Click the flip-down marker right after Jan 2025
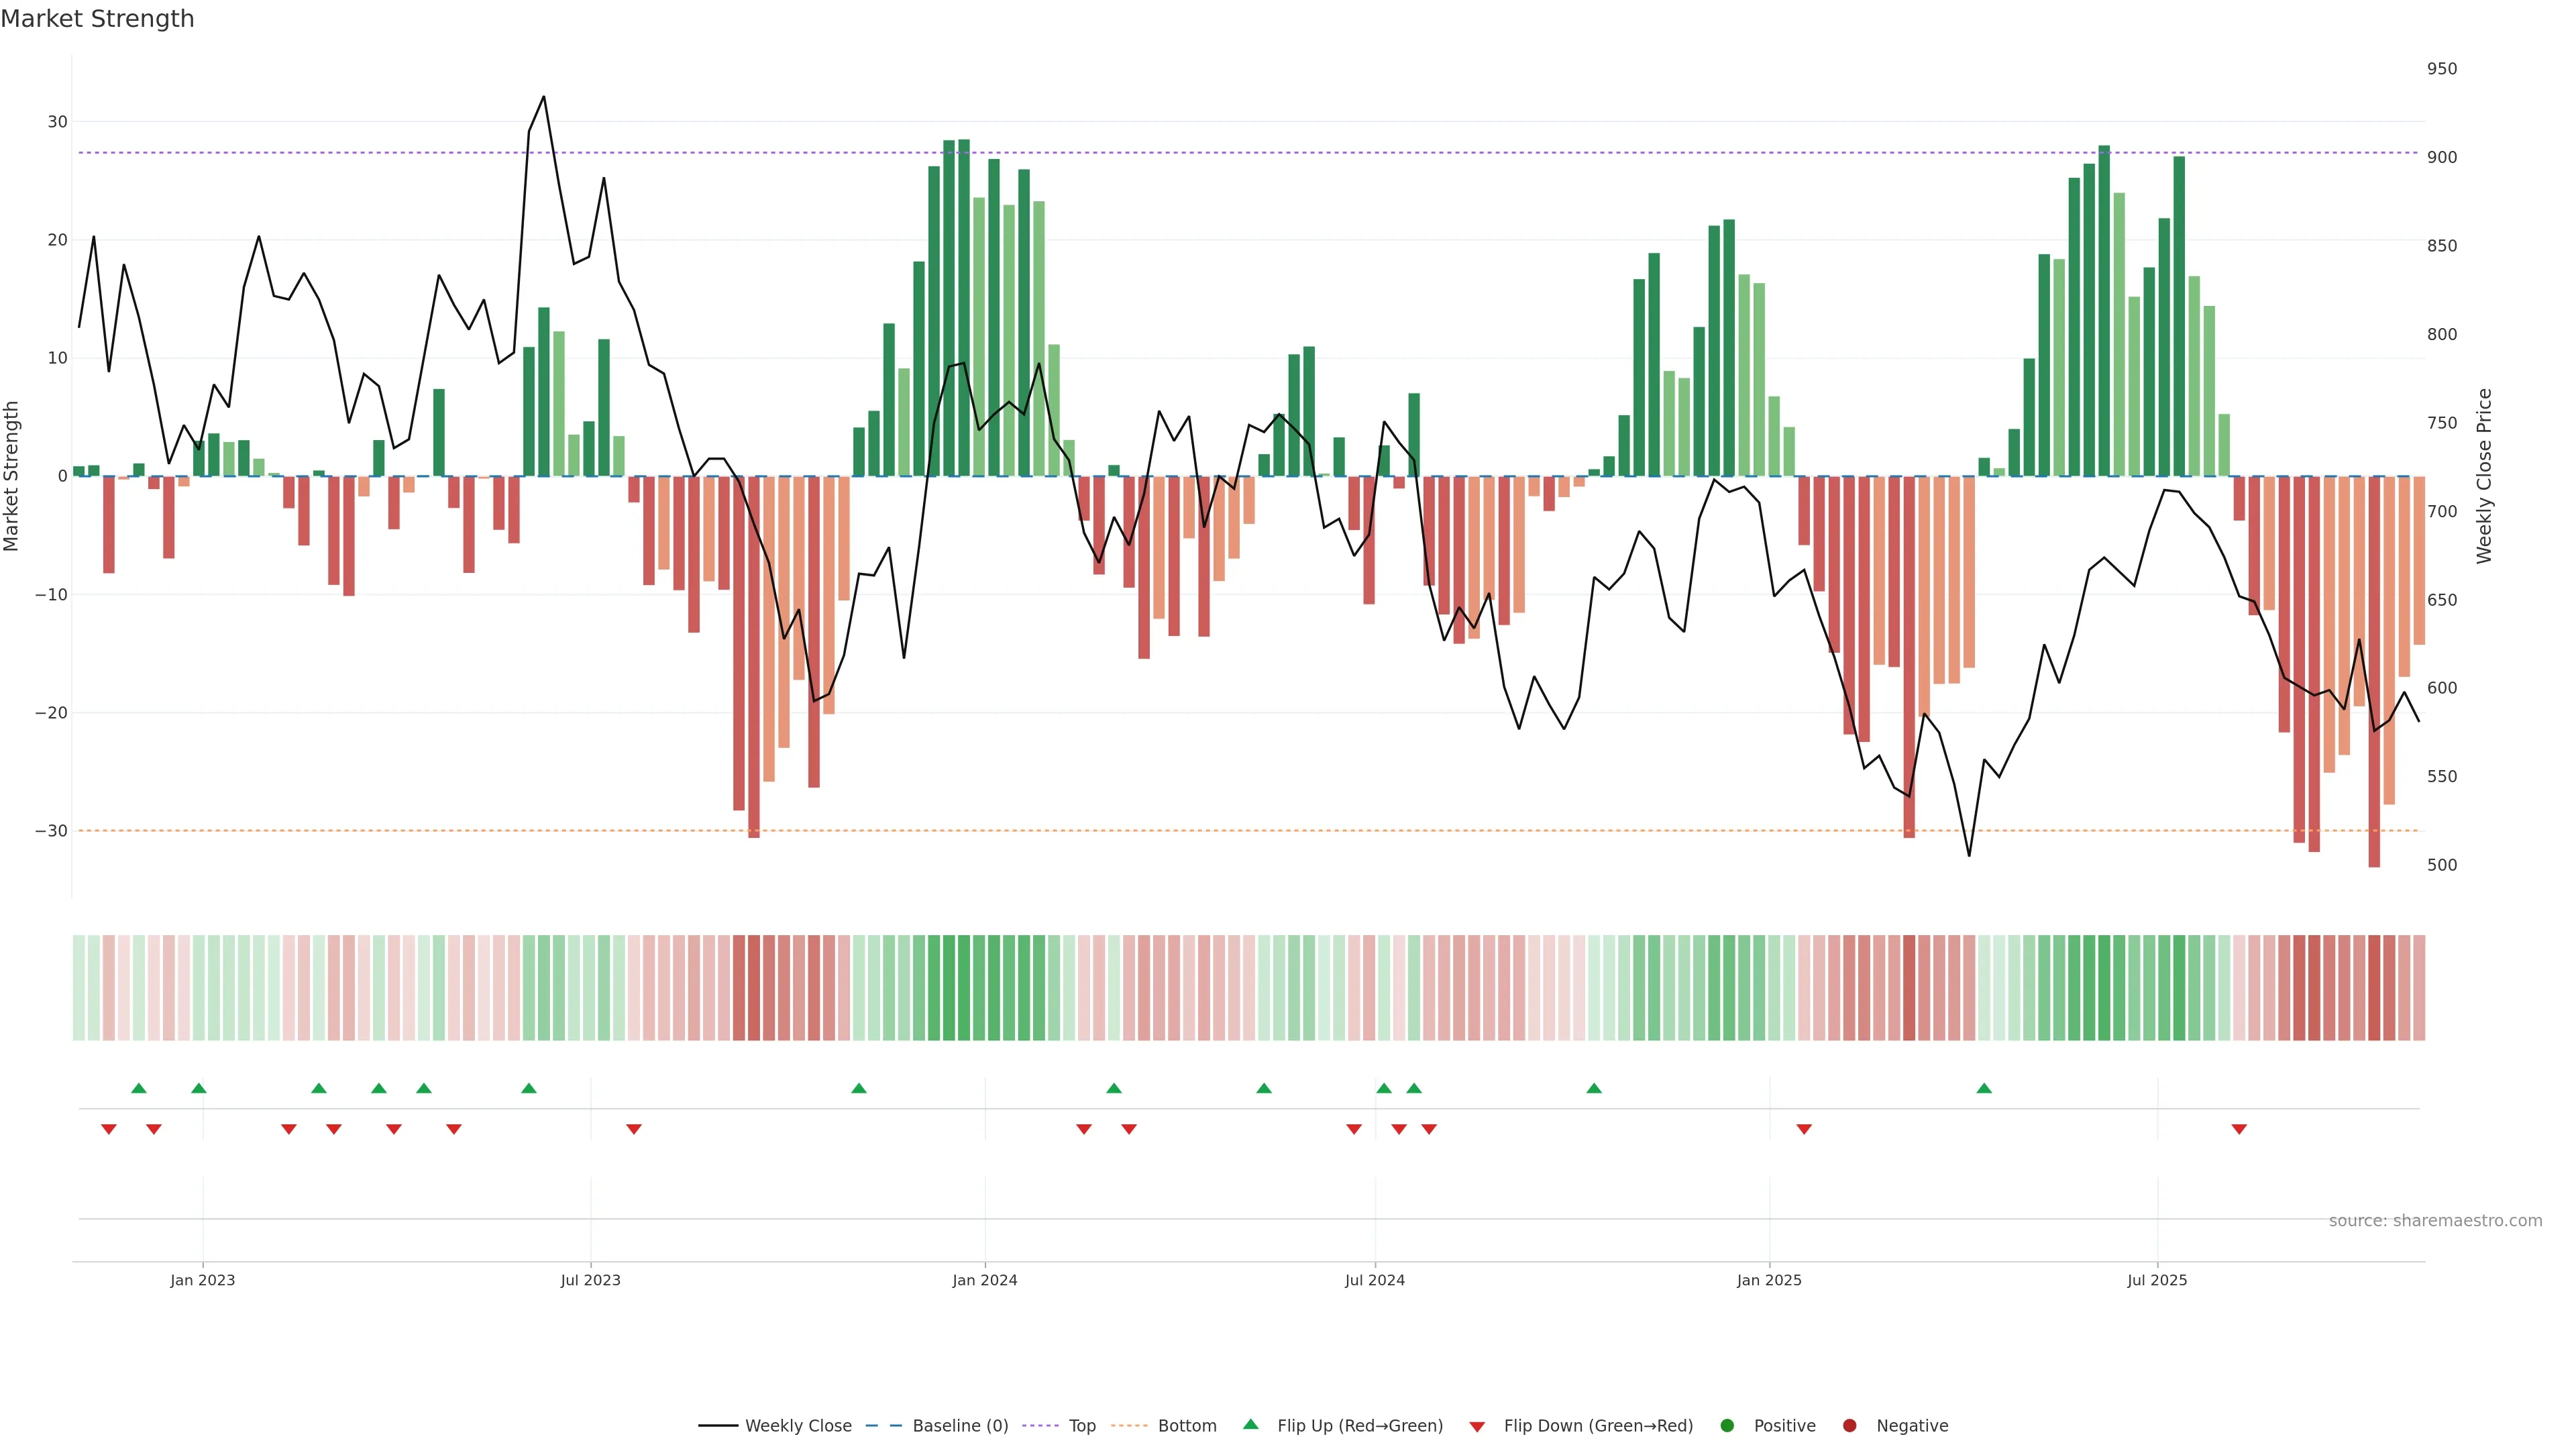Viewport: 2576px width, 1449px height. [1804, 1129]
